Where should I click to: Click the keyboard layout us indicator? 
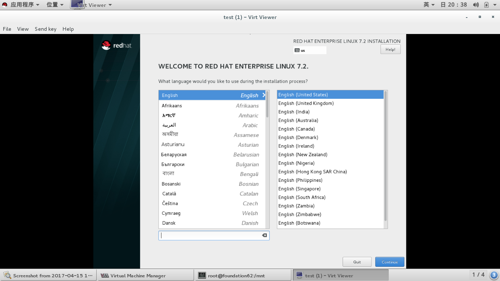coord(310,50)
